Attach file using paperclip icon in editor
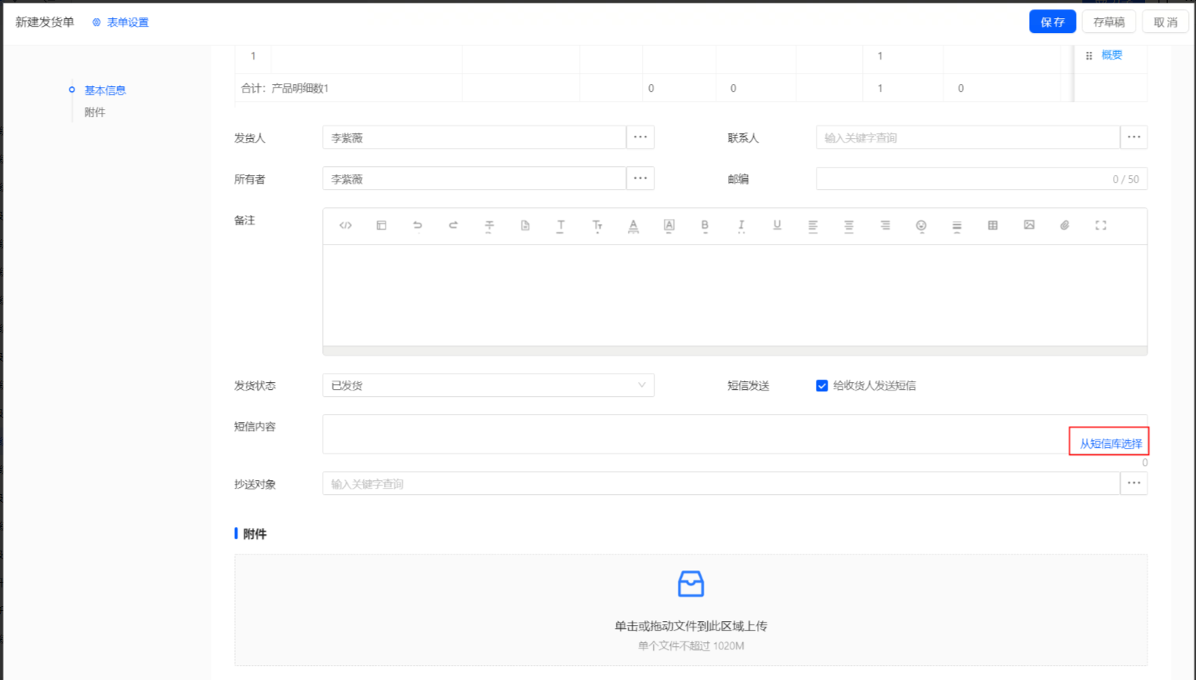Image resolution: width=1196 pixels, height=680 pixels. point(1065,225)
